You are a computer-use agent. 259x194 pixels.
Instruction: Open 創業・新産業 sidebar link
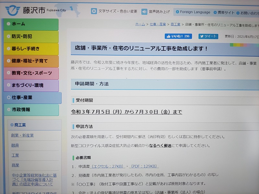point(22,135)
